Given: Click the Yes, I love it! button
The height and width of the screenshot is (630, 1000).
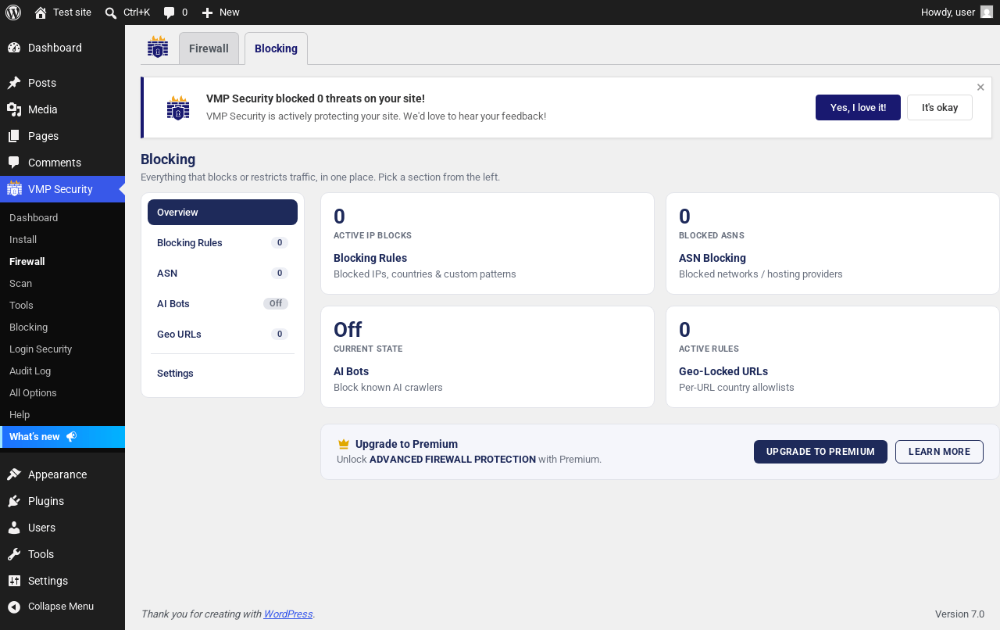Looking at the screenshot, I should 858,108.
